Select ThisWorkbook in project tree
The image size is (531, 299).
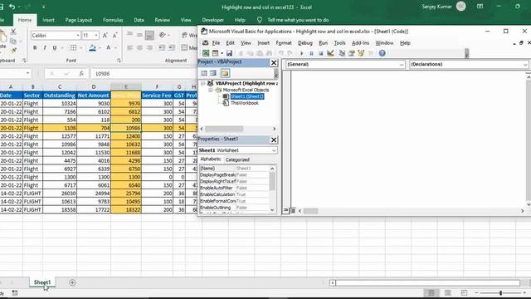(x=244, y=103)
